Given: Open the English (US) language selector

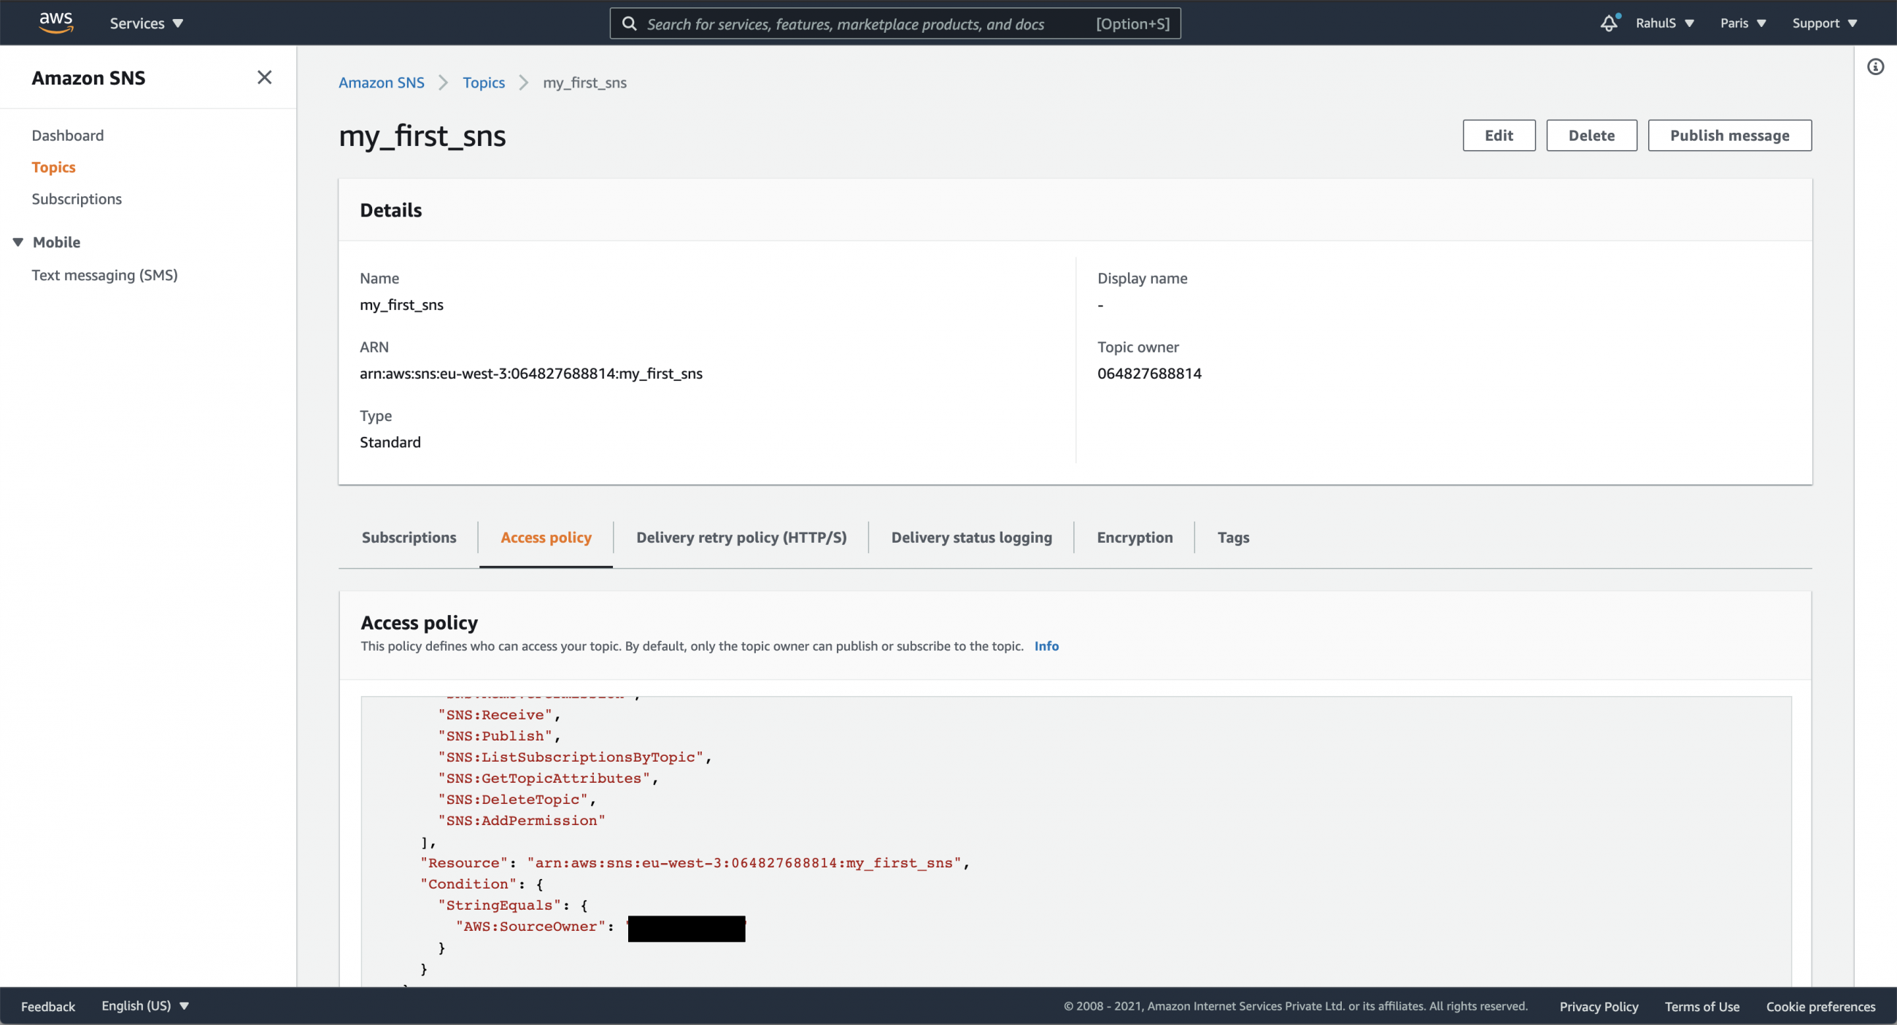Looking at the screenshot, I should [x=145, y=1006].
